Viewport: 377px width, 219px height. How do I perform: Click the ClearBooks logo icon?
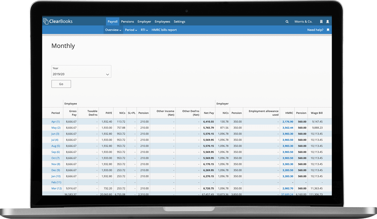pyautogui.click(x=46, y=22)
